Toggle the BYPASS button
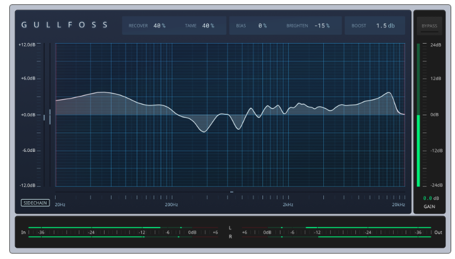The height and width of the screenshot is (259, 455). [429, 26]
